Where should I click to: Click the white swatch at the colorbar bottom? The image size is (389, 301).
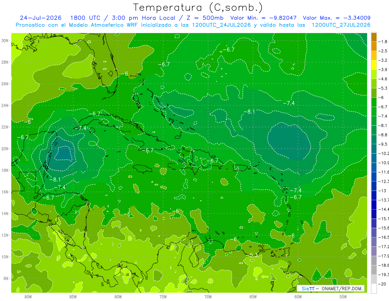(x=374, y=288)
